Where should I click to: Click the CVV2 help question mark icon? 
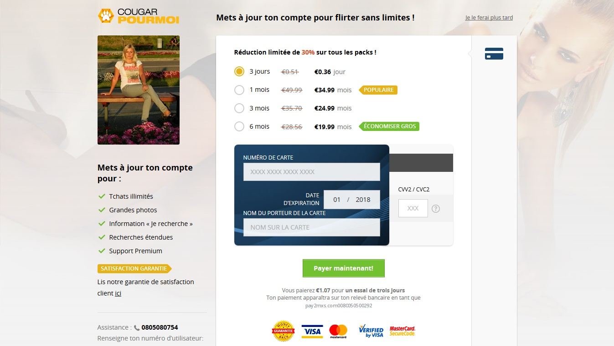point(436,209)
